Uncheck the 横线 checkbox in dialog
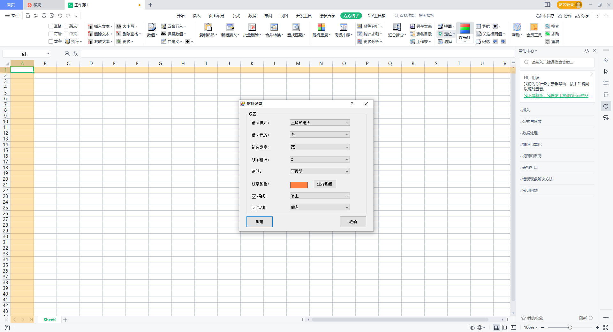This screenshot has height=332, width=613. click(x=254, y=196)
